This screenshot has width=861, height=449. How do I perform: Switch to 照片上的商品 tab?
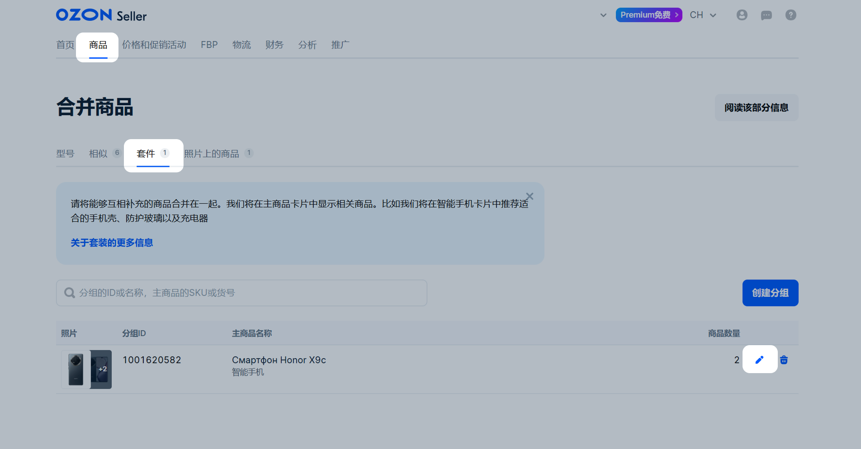(x=219, y=154)
